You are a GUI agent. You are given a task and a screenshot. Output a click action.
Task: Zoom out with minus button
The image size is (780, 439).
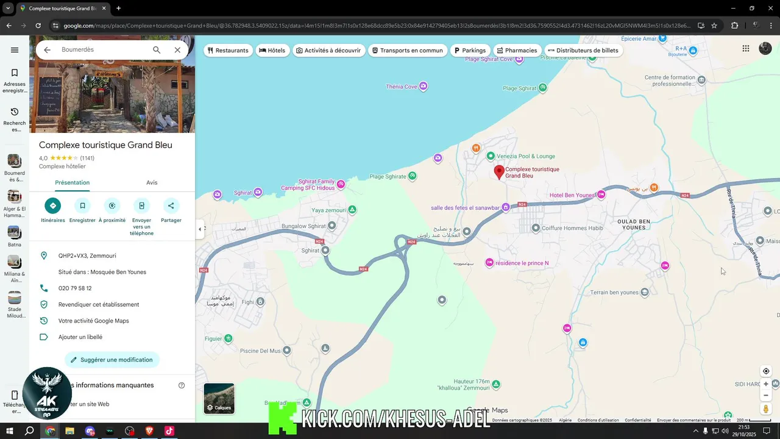(766, 395)
